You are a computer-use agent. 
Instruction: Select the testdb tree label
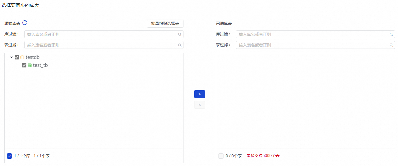click(x=32, y=58)
